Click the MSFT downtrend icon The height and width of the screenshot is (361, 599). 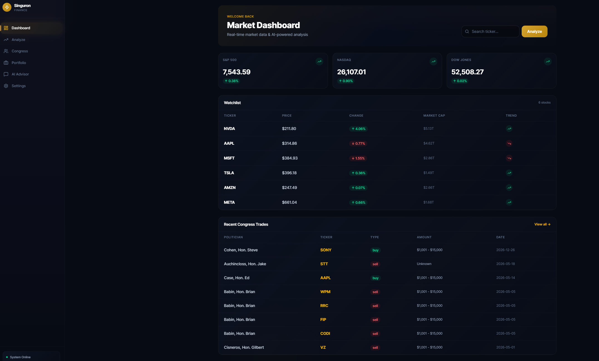[x=509, y=158]
